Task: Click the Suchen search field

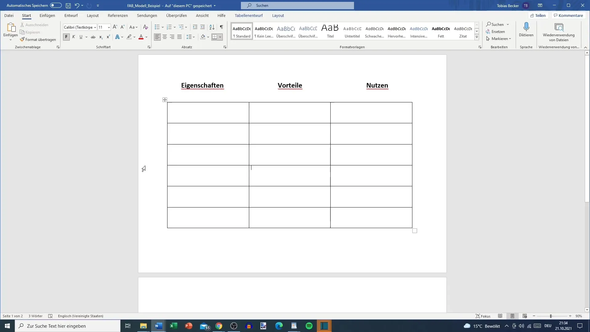Action: 297,6
